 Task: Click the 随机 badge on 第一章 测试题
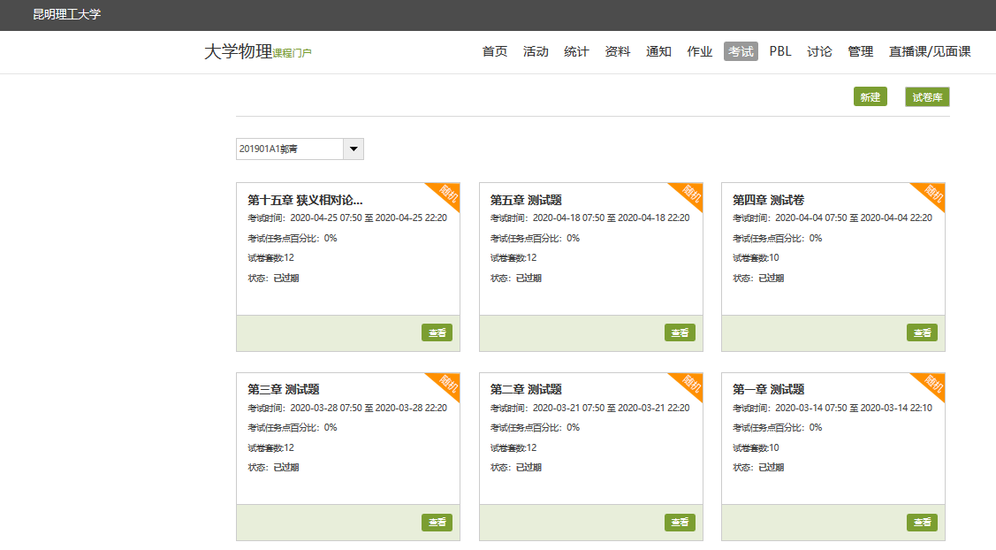coord(932,384)
